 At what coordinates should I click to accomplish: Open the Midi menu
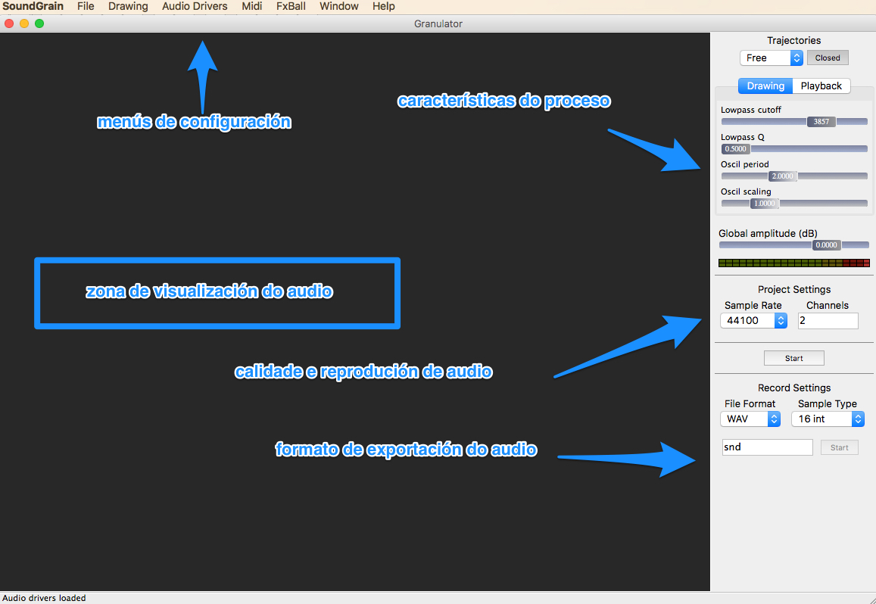[251, 6]
